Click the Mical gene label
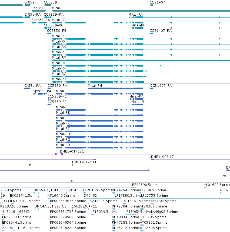The image size is (230, 232). [56, 8]
